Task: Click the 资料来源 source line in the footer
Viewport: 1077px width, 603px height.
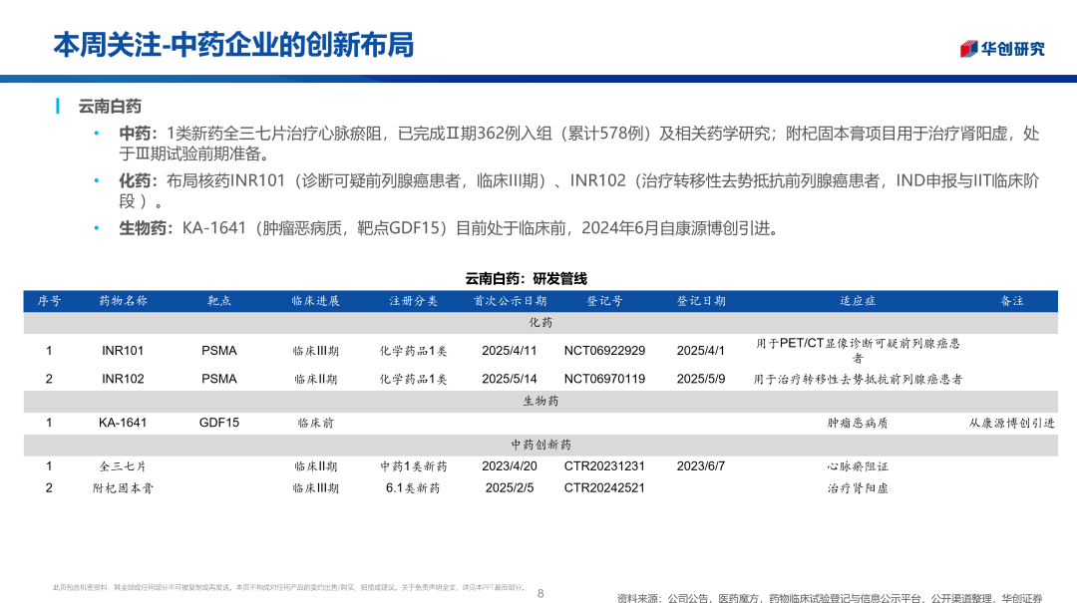Action: click(x=830, y=598)
